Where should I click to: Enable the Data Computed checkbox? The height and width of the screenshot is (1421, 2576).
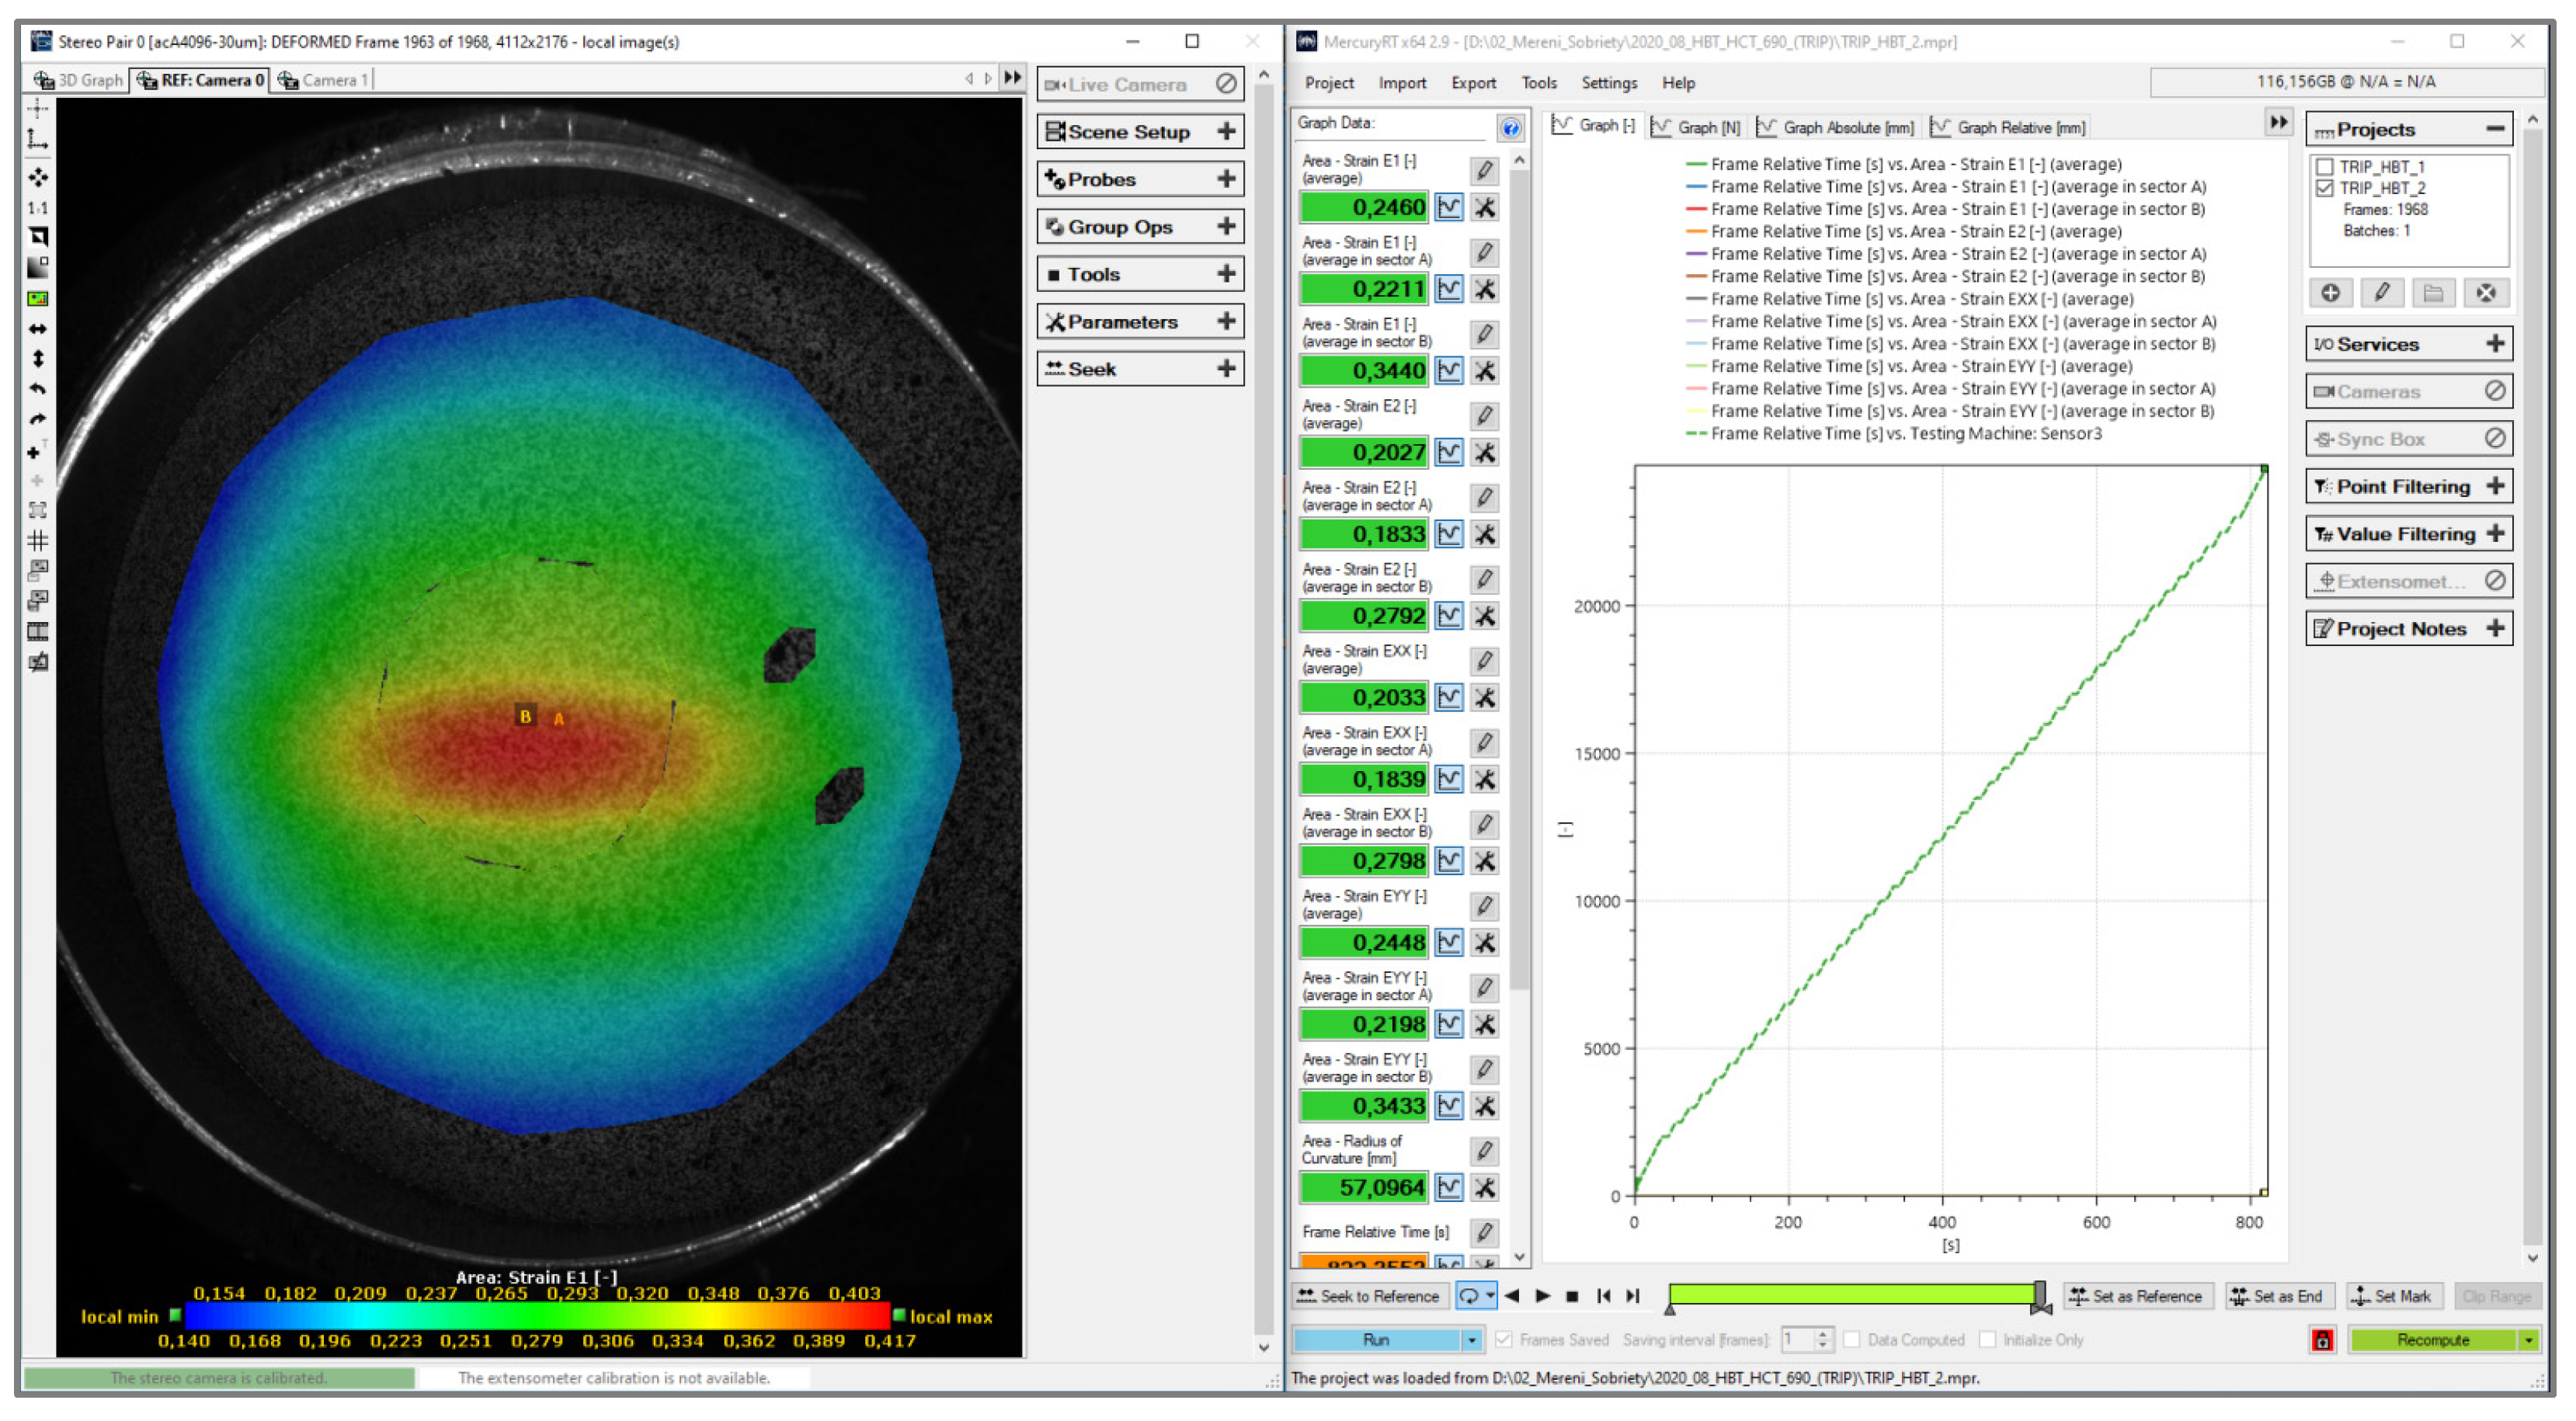1852,1340
